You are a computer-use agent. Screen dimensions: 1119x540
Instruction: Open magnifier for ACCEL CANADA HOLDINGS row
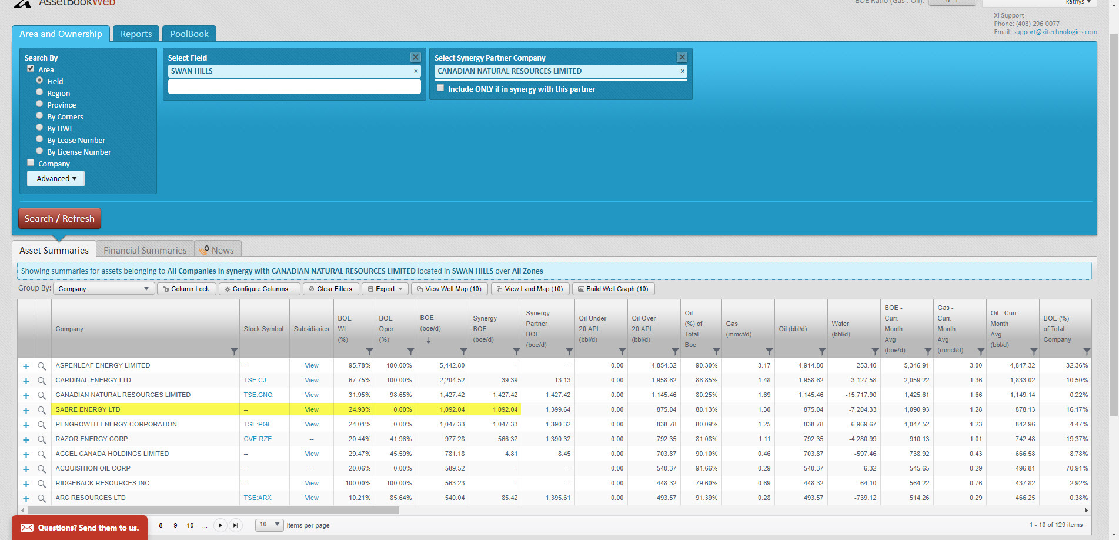42,454
